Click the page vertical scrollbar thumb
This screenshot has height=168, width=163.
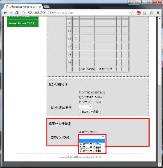tap(160, 124)
